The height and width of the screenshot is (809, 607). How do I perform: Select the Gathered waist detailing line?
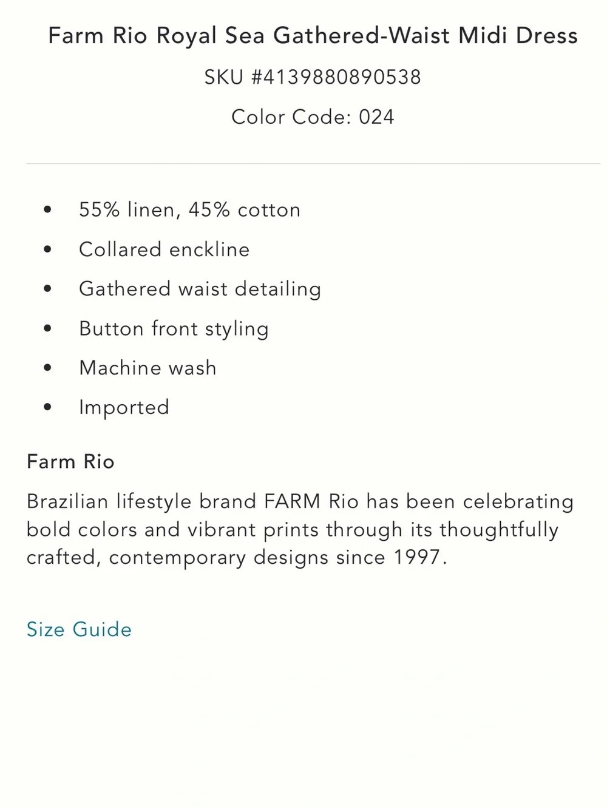200,289
